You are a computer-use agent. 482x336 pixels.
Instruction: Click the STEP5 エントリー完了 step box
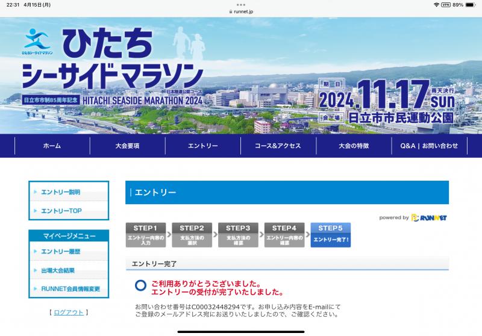point(330,235)
